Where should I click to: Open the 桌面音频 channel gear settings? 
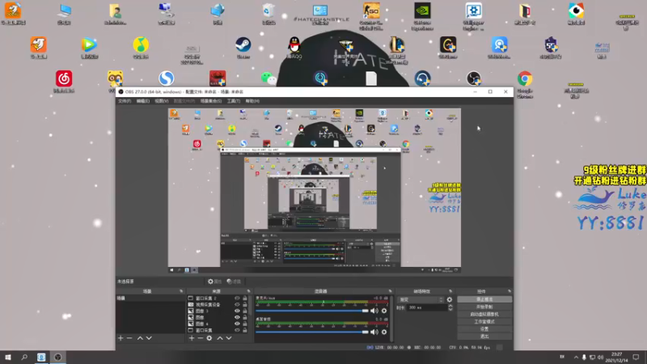tap(384, 332)
